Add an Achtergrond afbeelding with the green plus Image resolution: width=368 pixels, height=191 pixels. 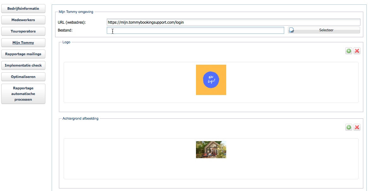point(349,127)
